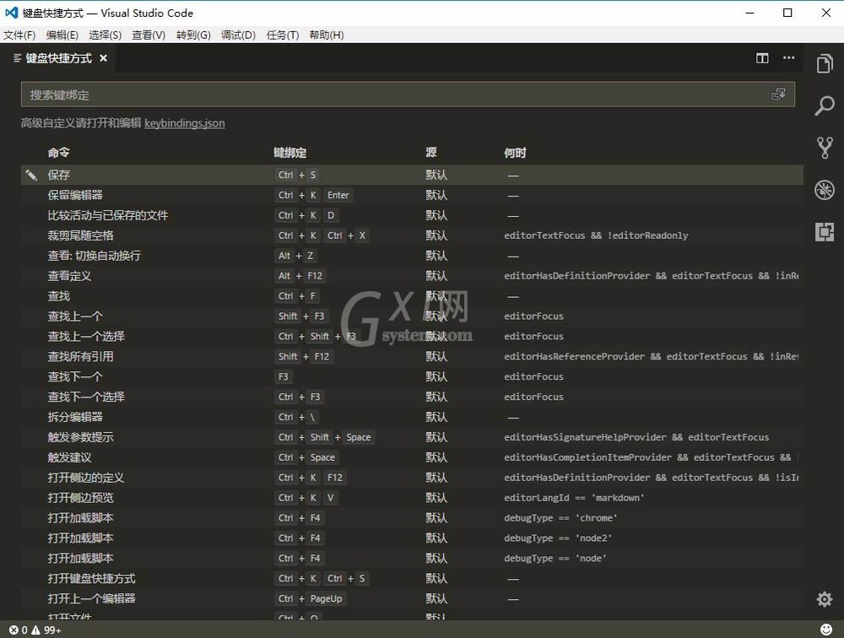Viewport: 844px width, 638px height.
Task: Open the 选择(S) menu
Action: click(105, 35)
